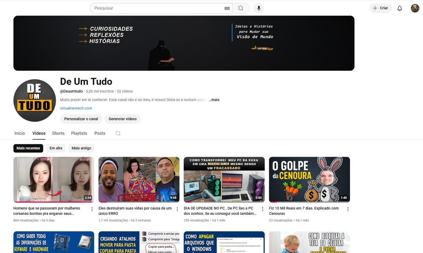
Task: Open the Playlists tab
Action: [x=79, y=133]
